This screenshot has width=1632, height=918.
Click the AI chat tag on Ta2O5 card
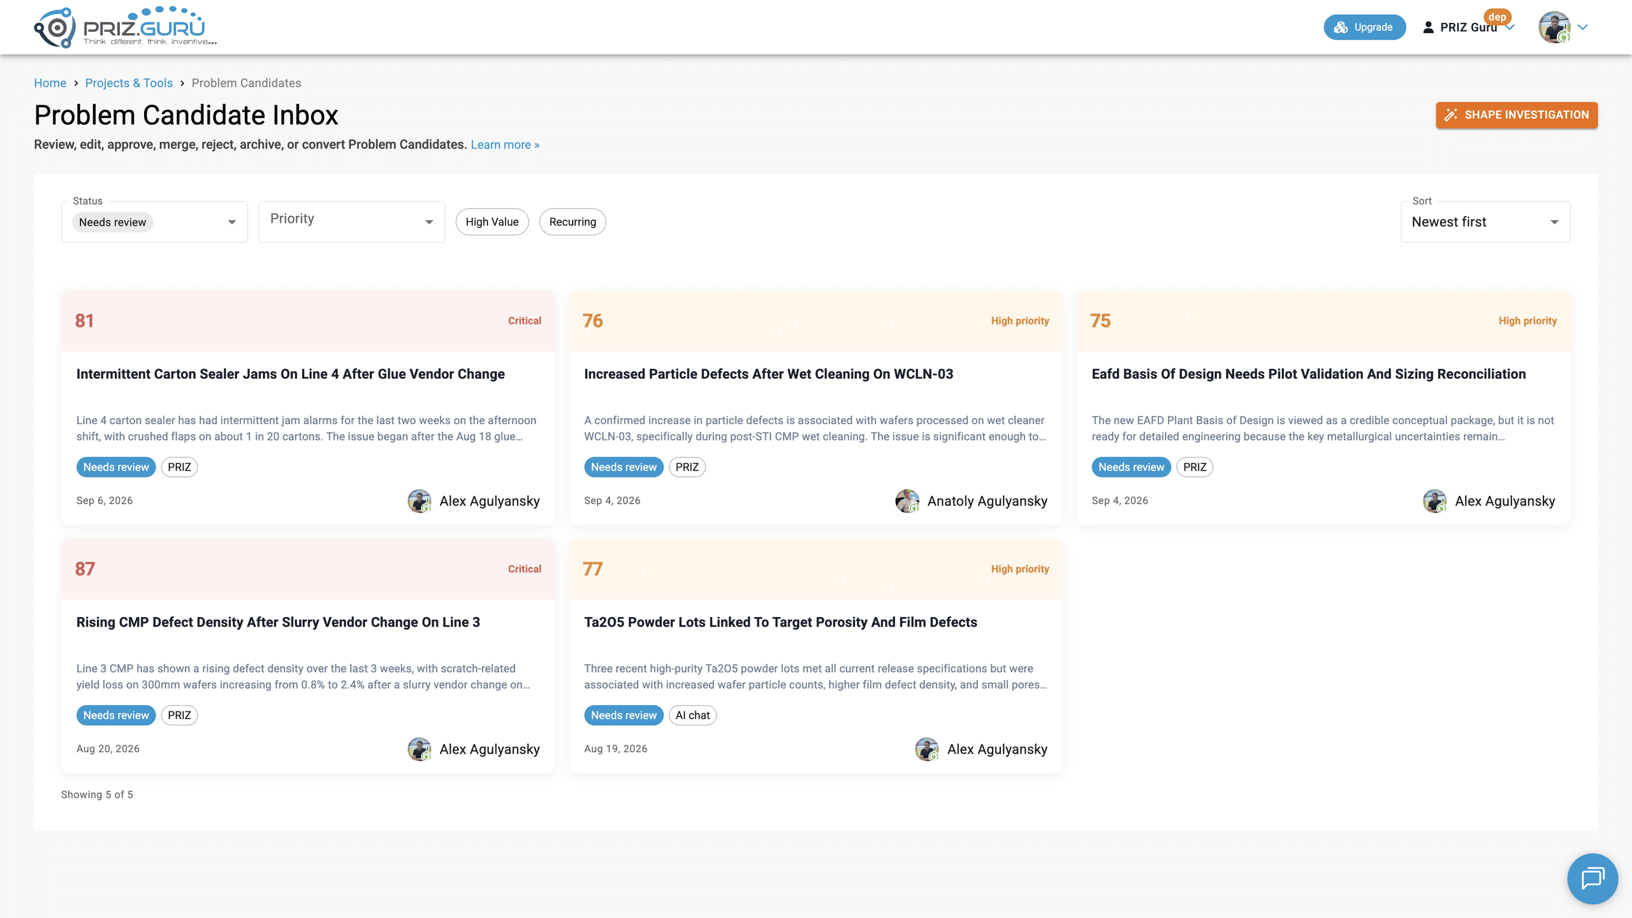coord(692,715)
